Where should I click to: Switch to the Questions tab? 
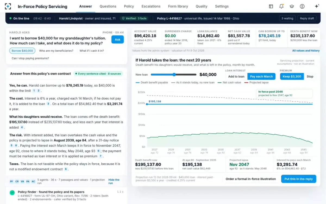click(108, 6)
